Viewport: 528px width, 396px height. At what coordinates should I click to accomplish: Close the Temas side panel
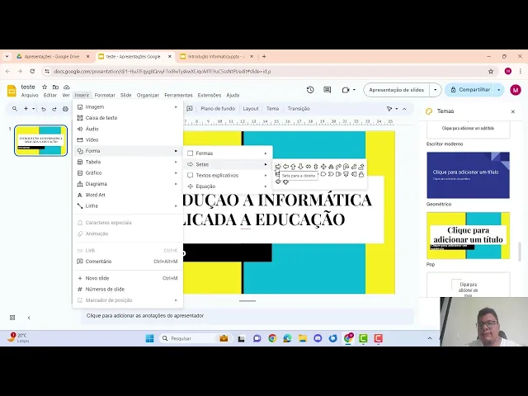(513, 111)
